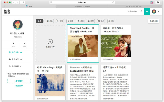Image resolution: width=164 pixels, height=102 pixels.
Task: Open the 博茨瓦纳 –《上帝也疯狂》card title
Action: [114, 69]
